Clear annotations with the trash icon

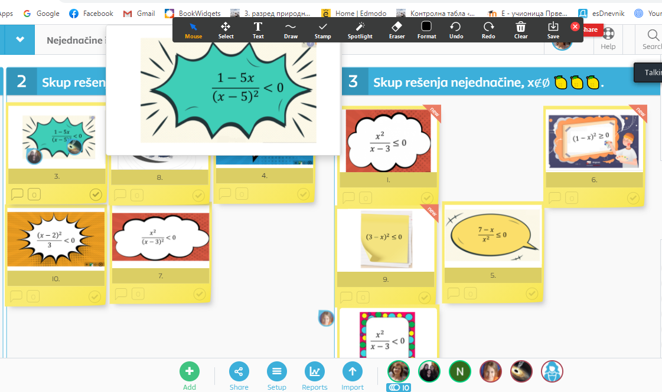point(520,29)
